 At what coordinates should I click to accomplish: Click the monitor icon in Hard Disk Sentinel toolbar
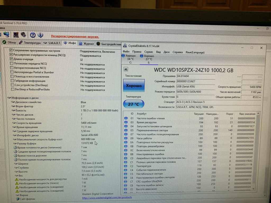click(x=16, y=35)
